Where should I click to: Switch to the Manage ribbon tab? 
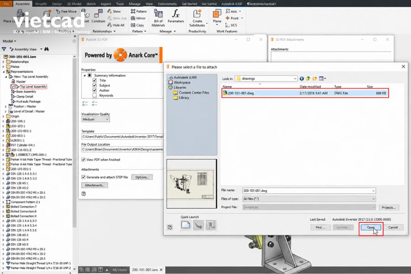[134, 4]
